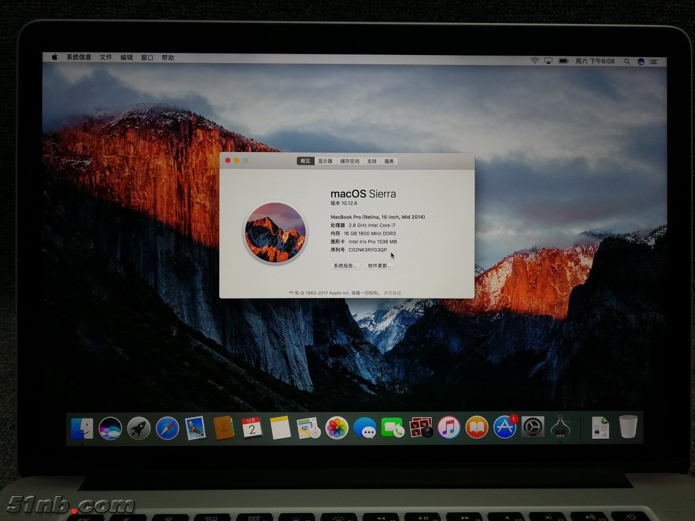The height and width of the screenshot is (521, 695).
Task: Open Safari browser in the Dock
Action: coord(167,429)
